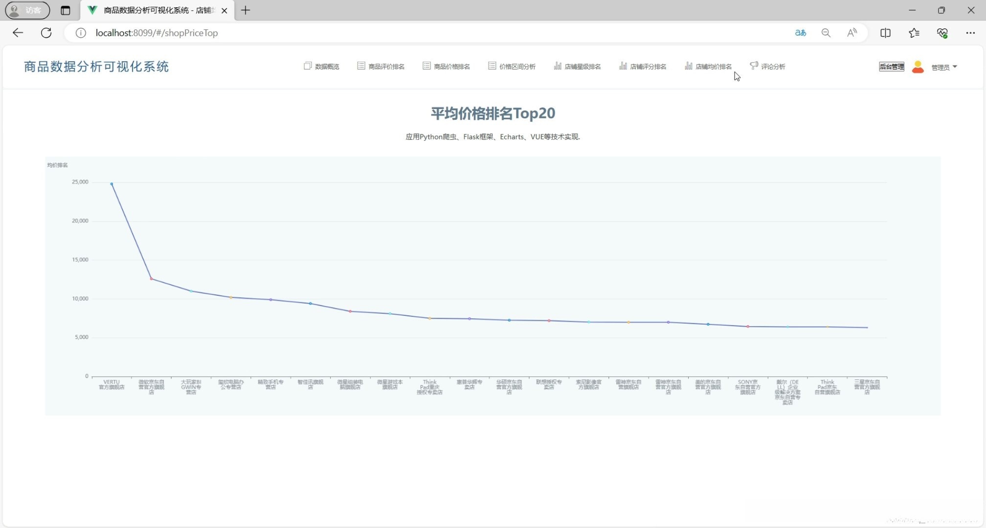Refresh the page with reload icon

pyautogui.click(x=46, y=33)
